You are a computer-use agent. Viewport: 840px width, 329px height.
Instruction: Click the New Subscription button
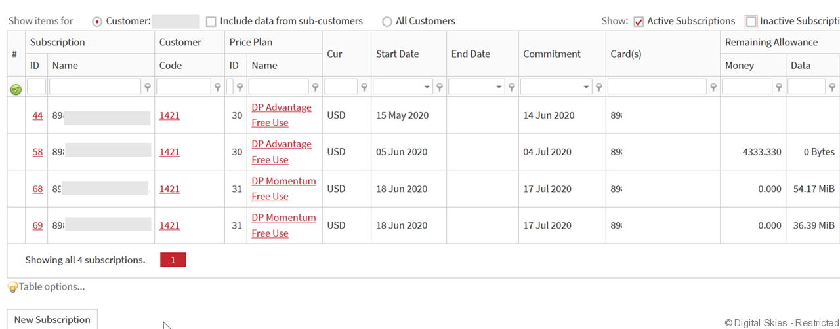coord(52,320)
